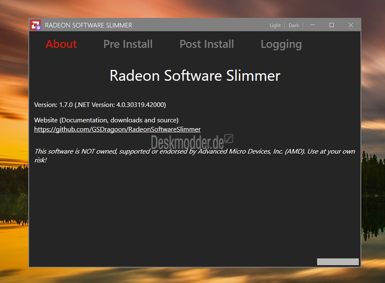Click 'Website (Documentation, downloads and source)' text
This screenshot has width=385, height=283.
pos(106,120)
